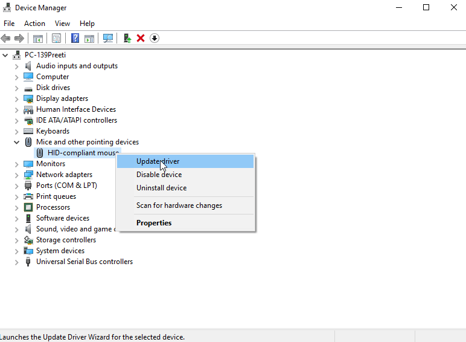Click the Back arrow toolbar icon
466x342 pixels.
[x=5, y=38]
